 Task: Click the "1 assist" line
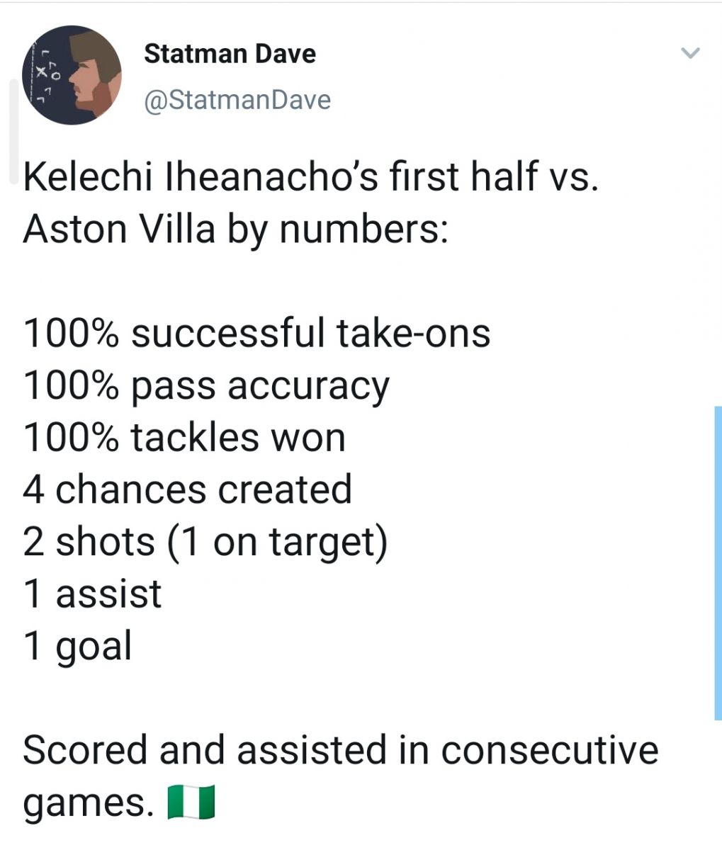tap(93, 594)
